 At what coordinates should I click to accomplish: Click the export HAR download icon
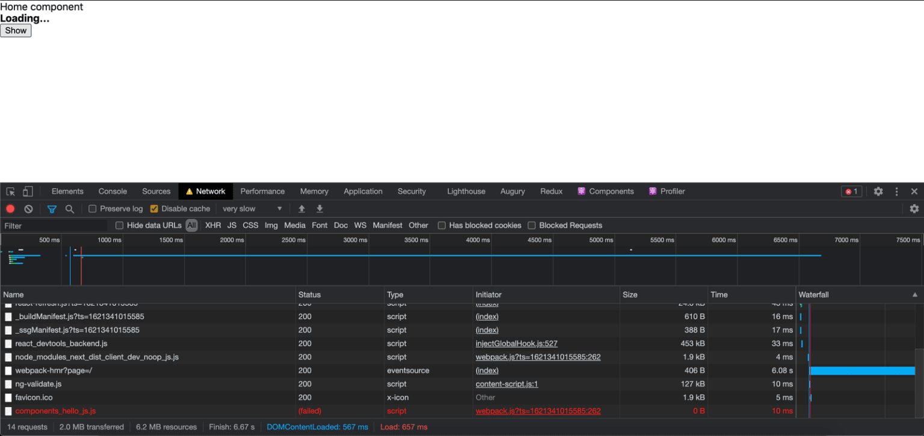pos(320,209)
